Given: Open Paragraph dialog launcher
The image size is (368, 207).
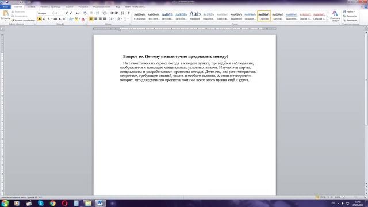Looking at the screenshot, I should pos(130,24).
